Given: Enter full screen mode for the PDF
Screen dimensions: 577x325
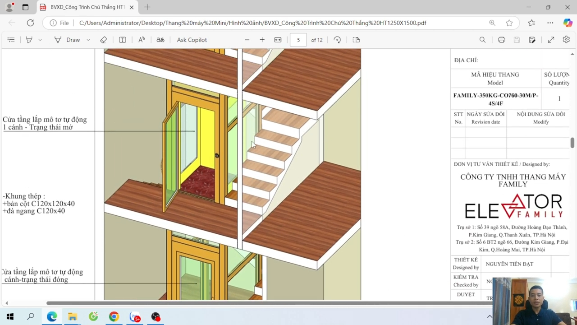Looking at the screenshot, I should point(551,40).
